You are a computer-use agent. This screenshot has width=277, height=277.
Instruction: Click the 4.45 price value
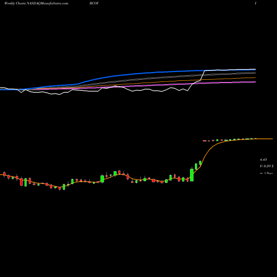coord(263,160)
